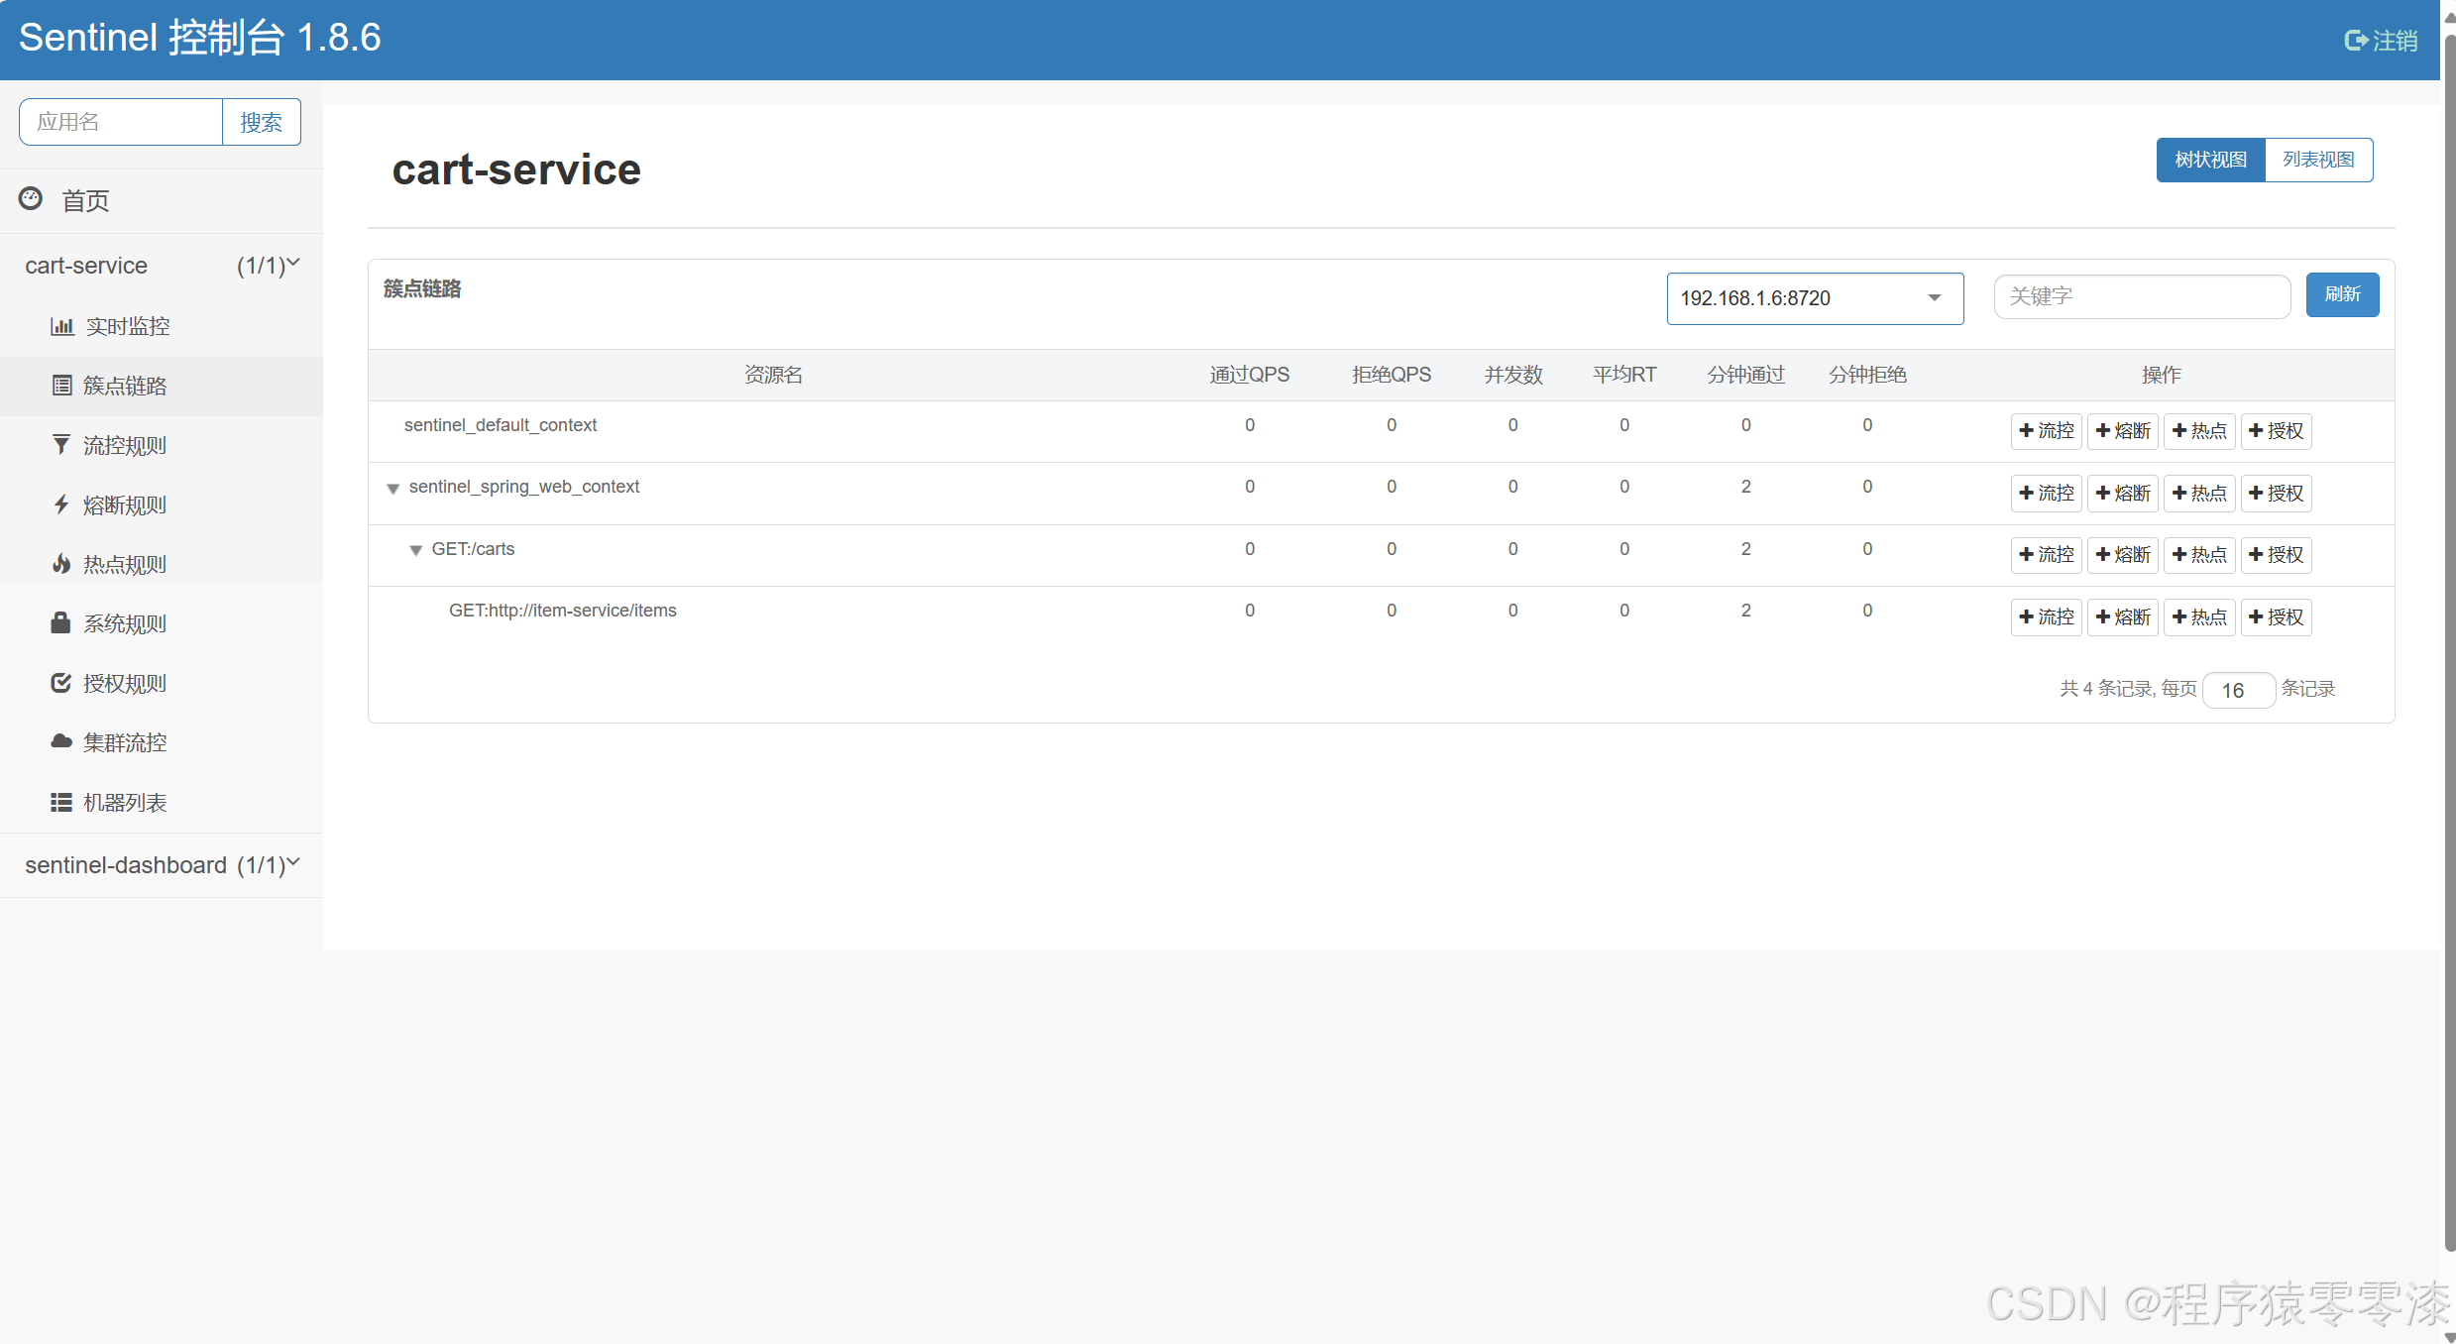
Task: Click the filter icon of 流控规则
Action: 61,445
